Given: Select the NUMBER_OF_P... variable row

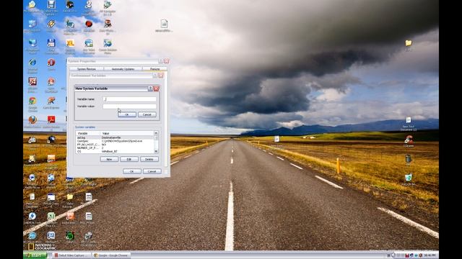Looking at the screenshot, I should [115, 148].
